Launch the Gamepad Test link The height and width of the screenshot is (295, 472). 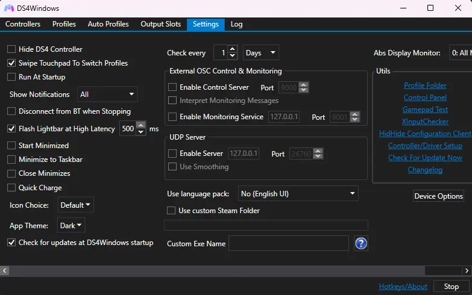(425, 110)
